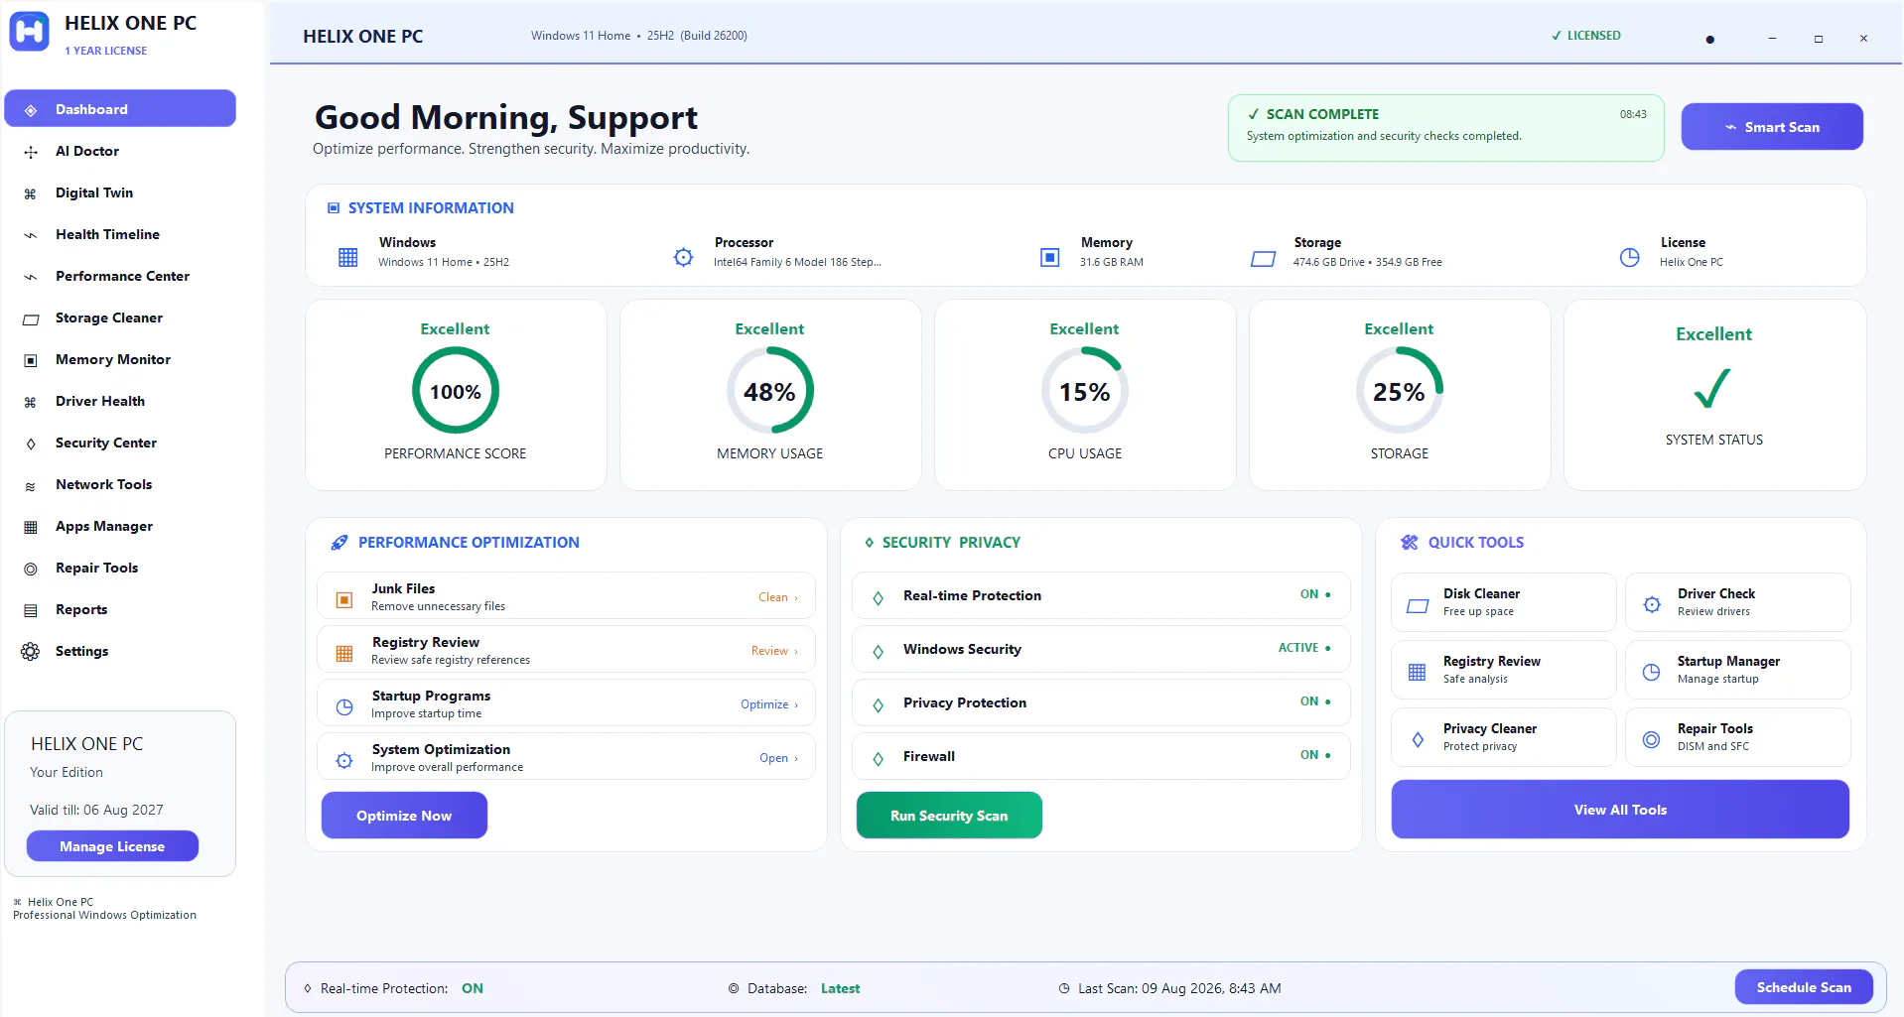Click the Storage drive icon in System Information

[x=1263, y=258]
